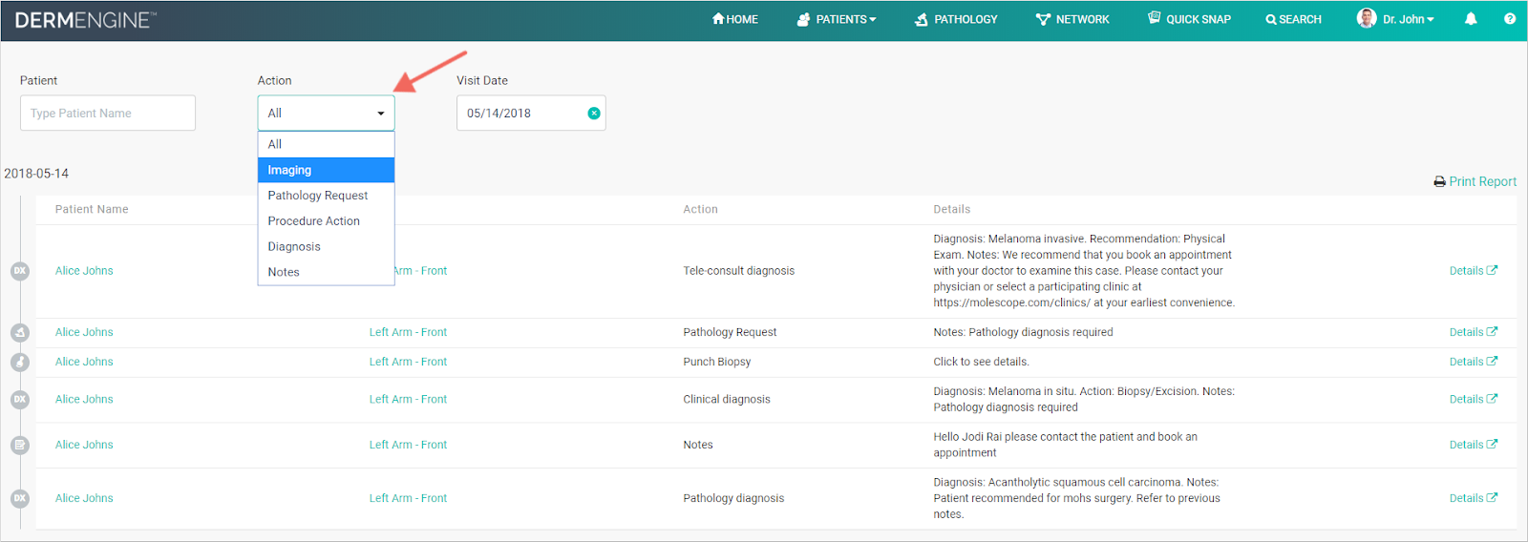
Task: Open Details for the Punch Biopsy row
Action: point(1473,362)
